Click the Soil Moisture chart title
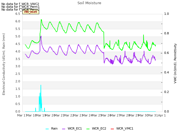The height and width of the screenshot is (134, 179). pyautogui.click(x=89, y=3)
